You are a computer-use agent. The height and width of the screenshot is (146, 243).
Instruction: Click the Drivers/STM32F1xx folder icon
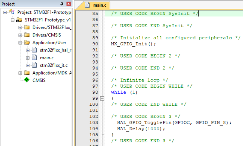27,27
